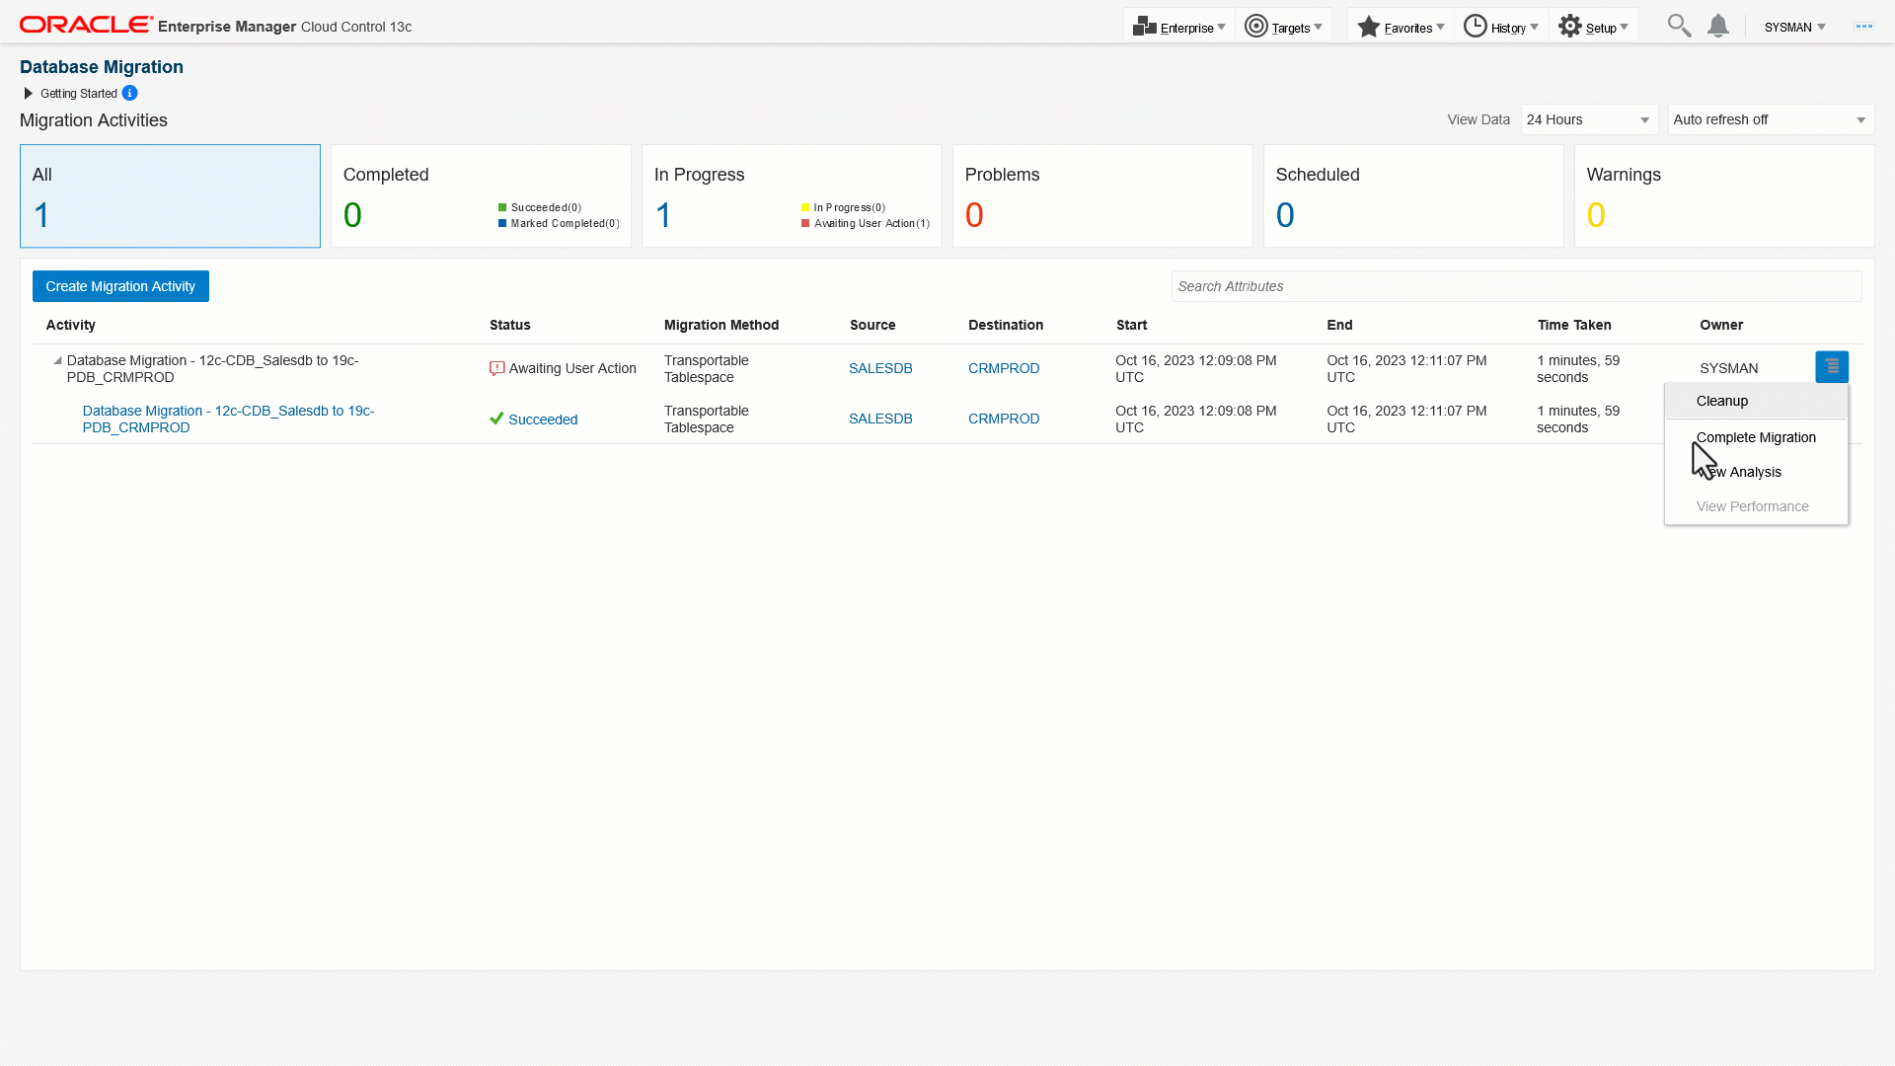Viewport: 1895px width, 1066px height.
Task: Open the Favorites star menu
Action: 1368,27
